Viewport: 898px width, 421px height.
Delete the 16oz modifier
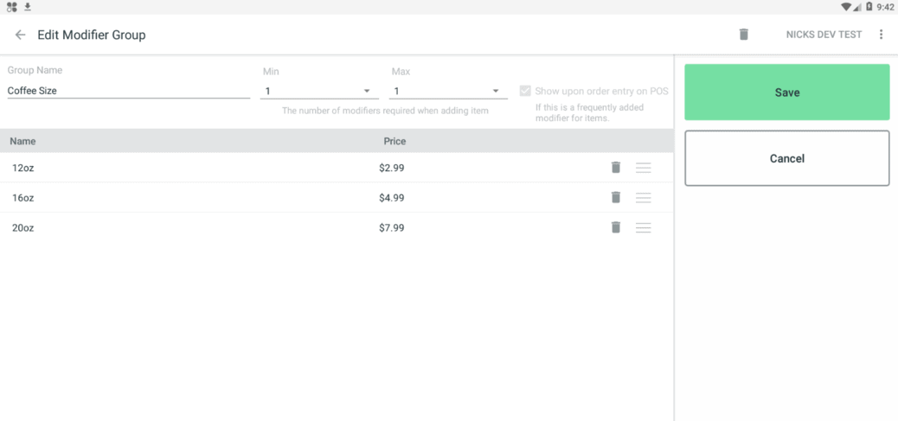(615, 198)
